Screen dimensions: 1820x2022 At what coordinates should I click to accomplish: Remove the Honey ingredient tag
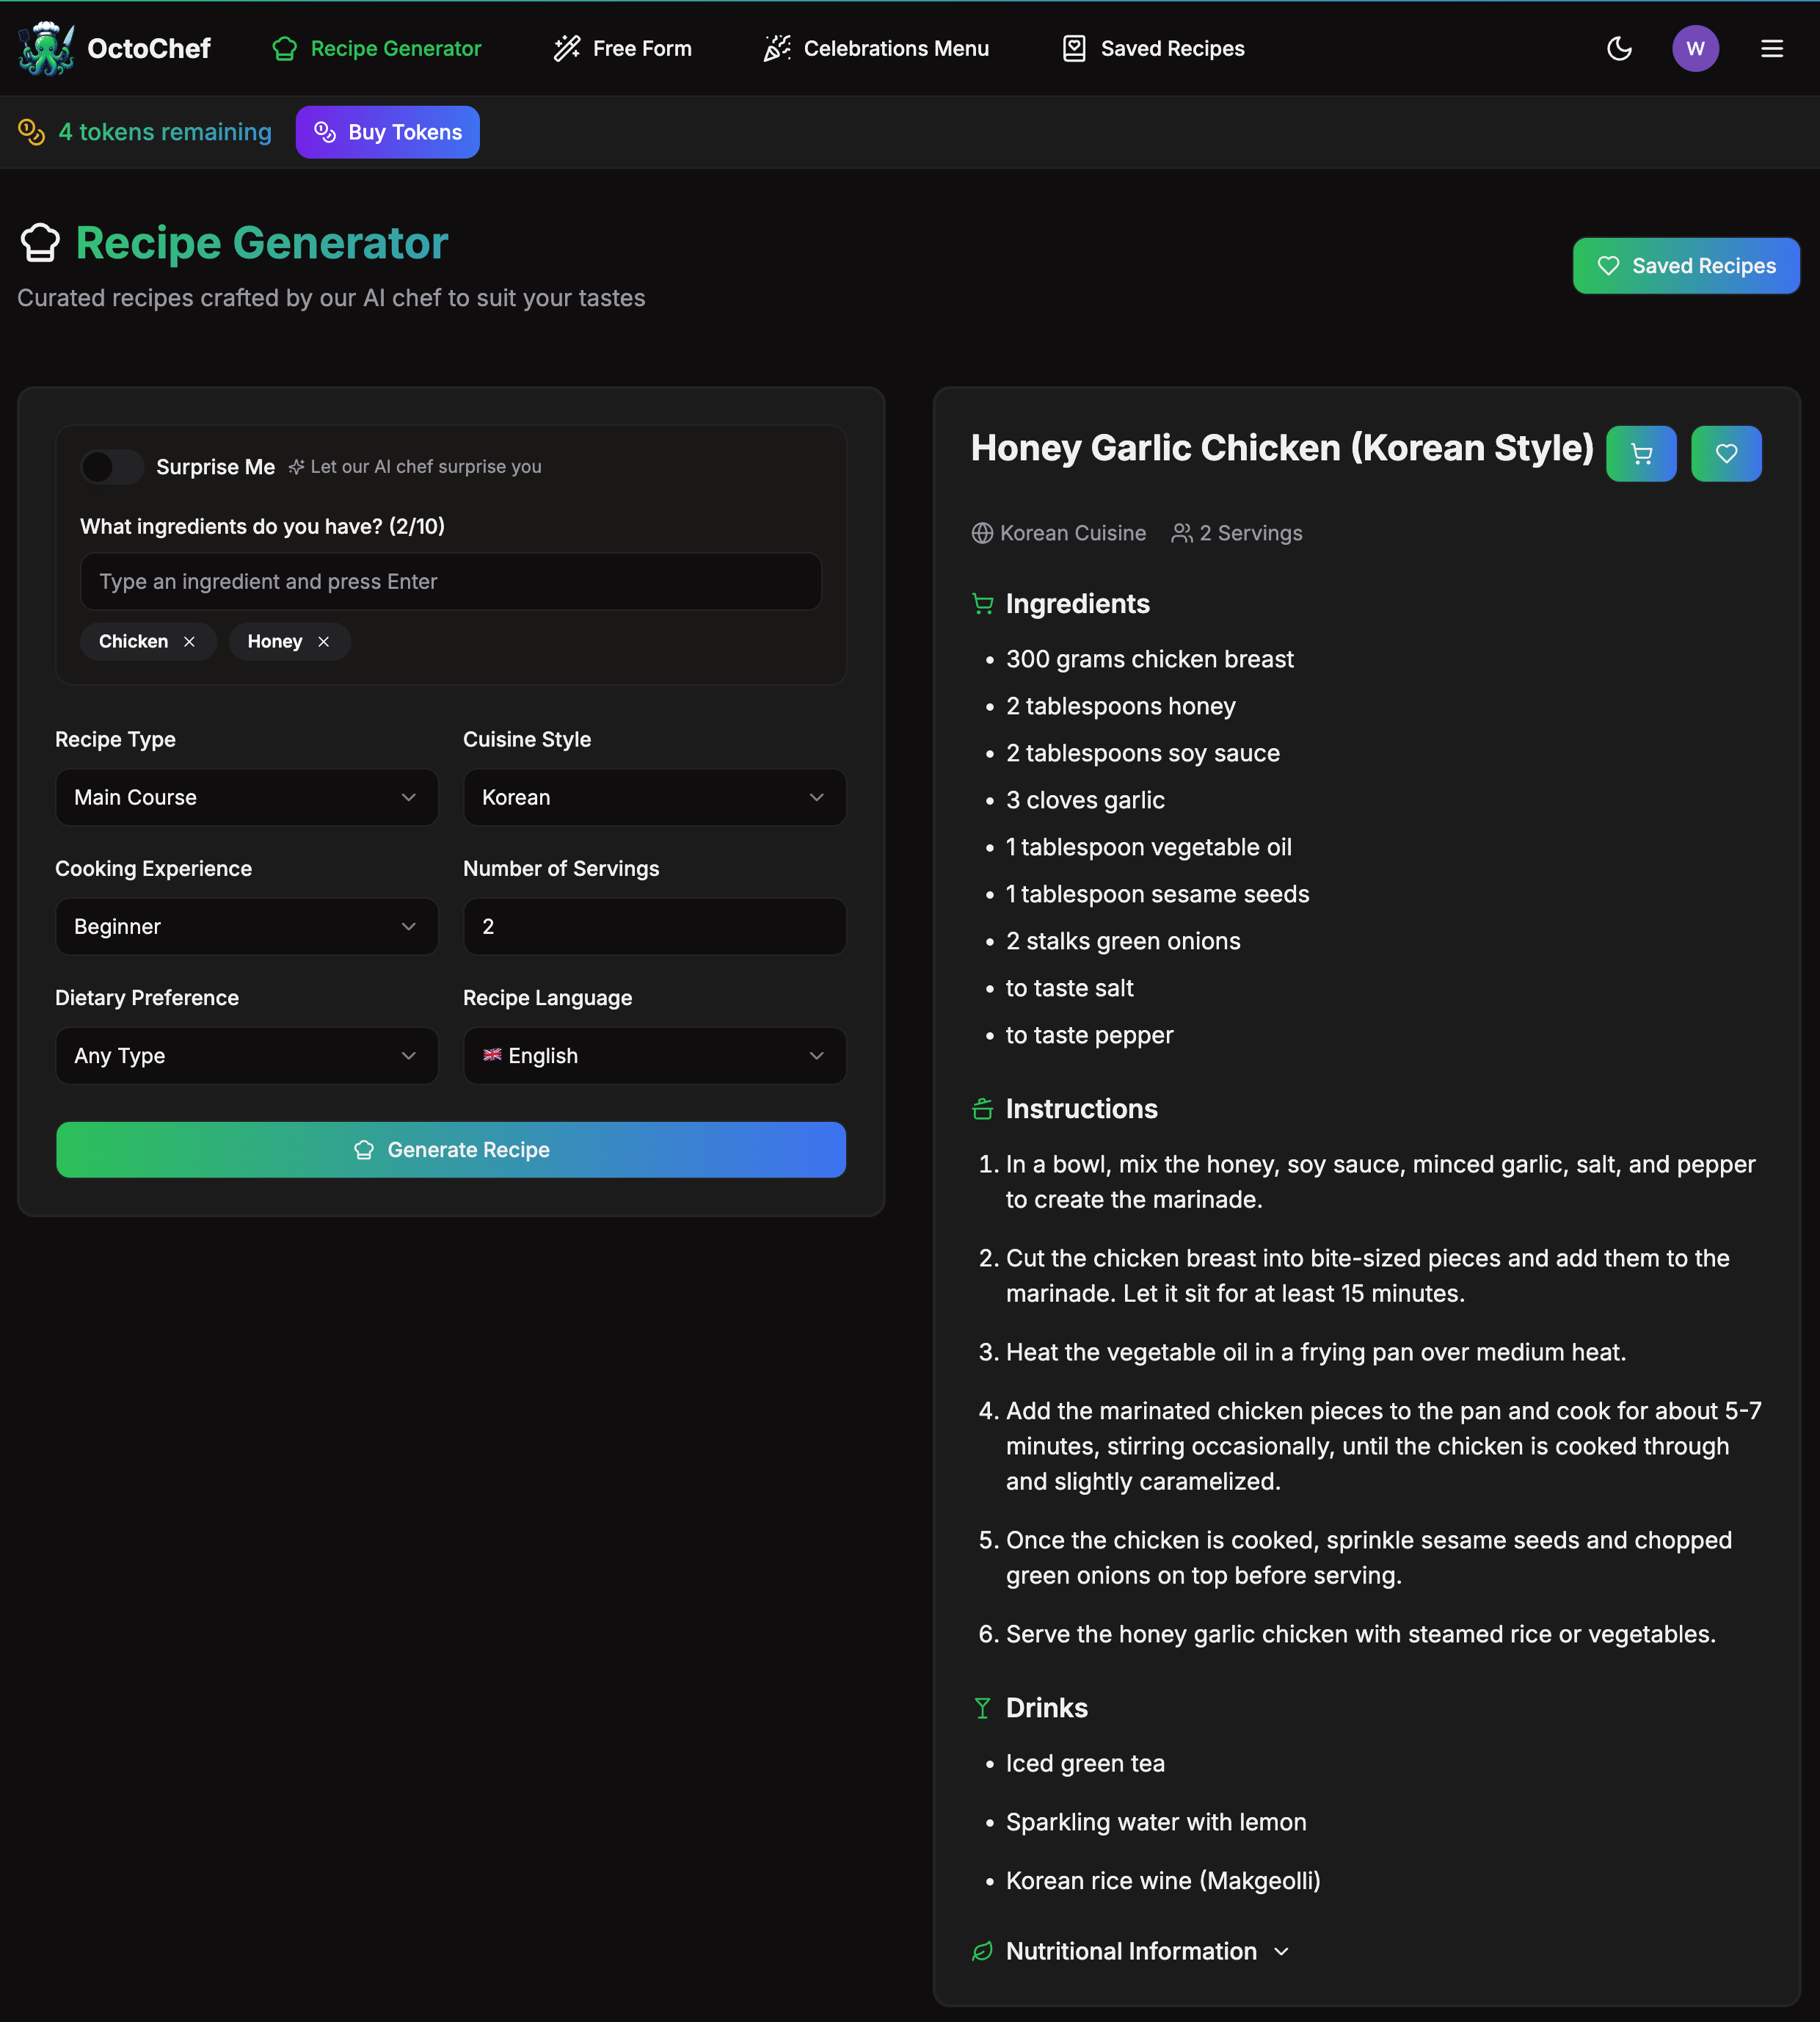pos(323,641)
